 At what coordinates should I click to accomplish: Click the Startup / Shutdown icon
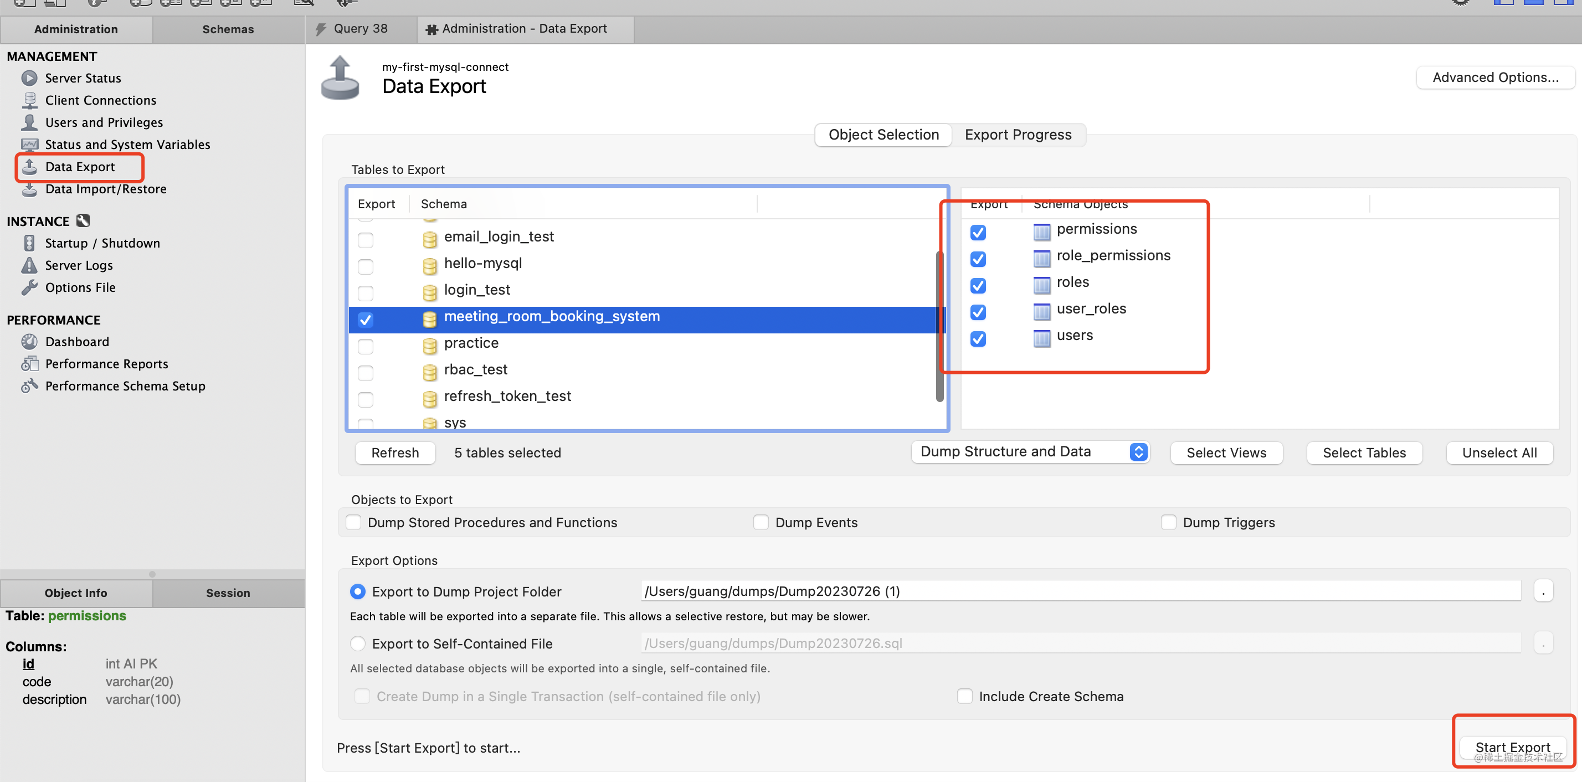(29, 243)
